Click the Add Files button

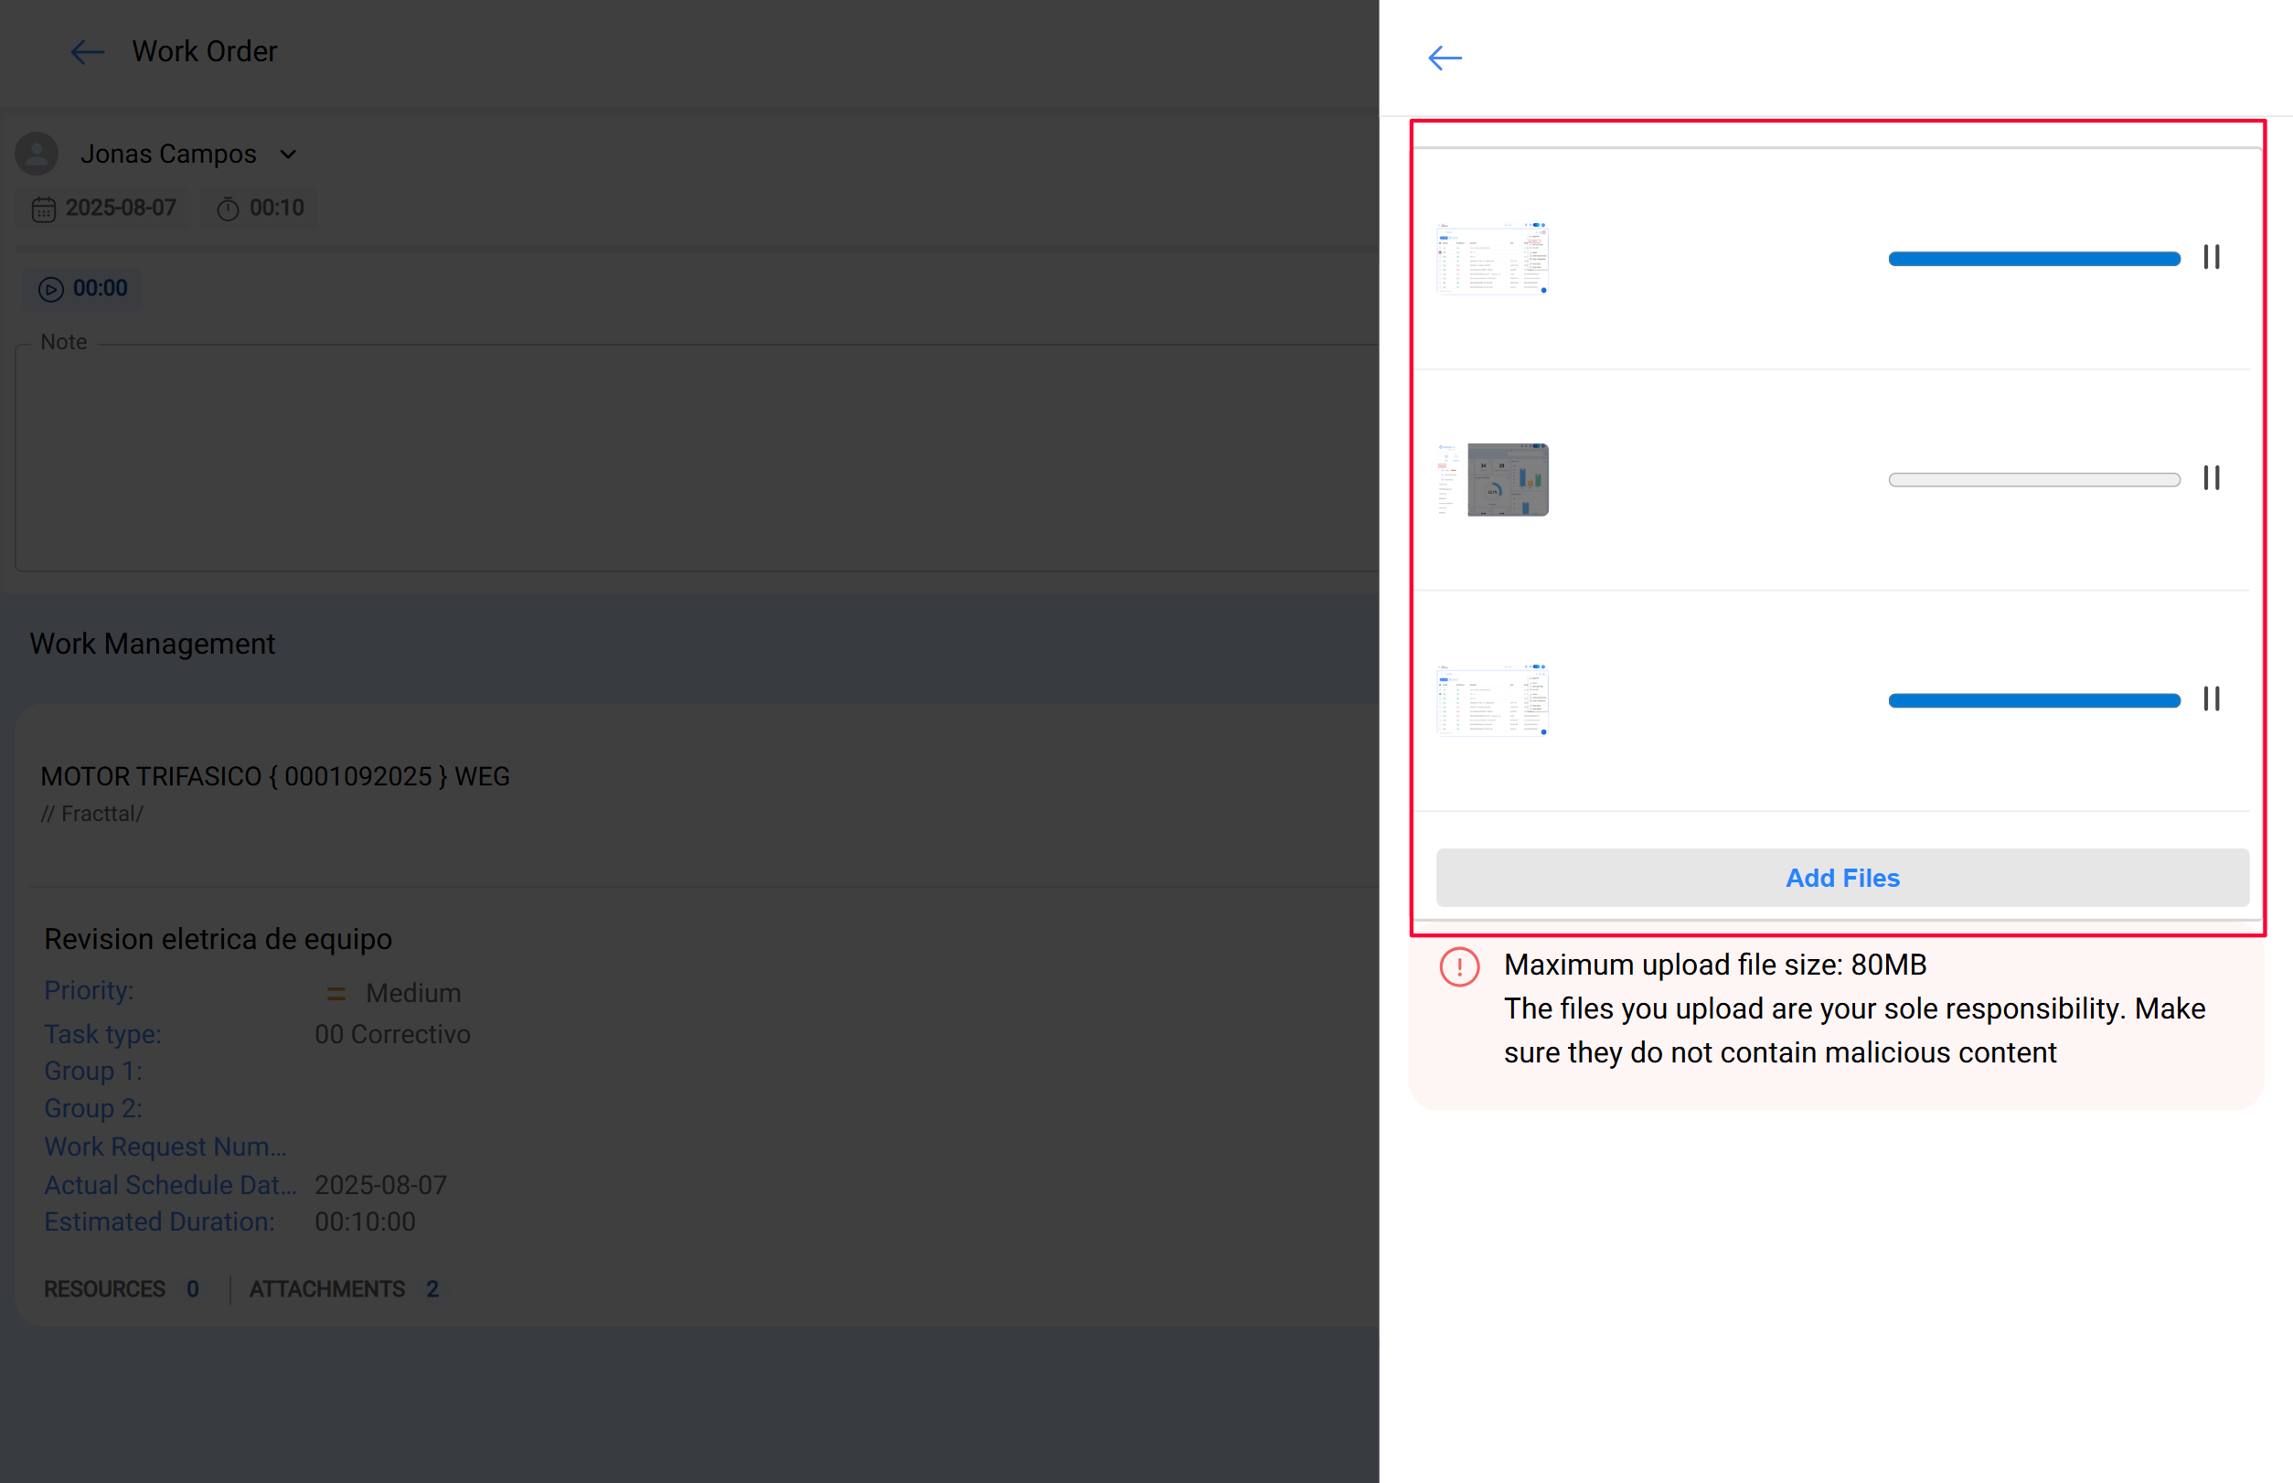click(1841, 878)
